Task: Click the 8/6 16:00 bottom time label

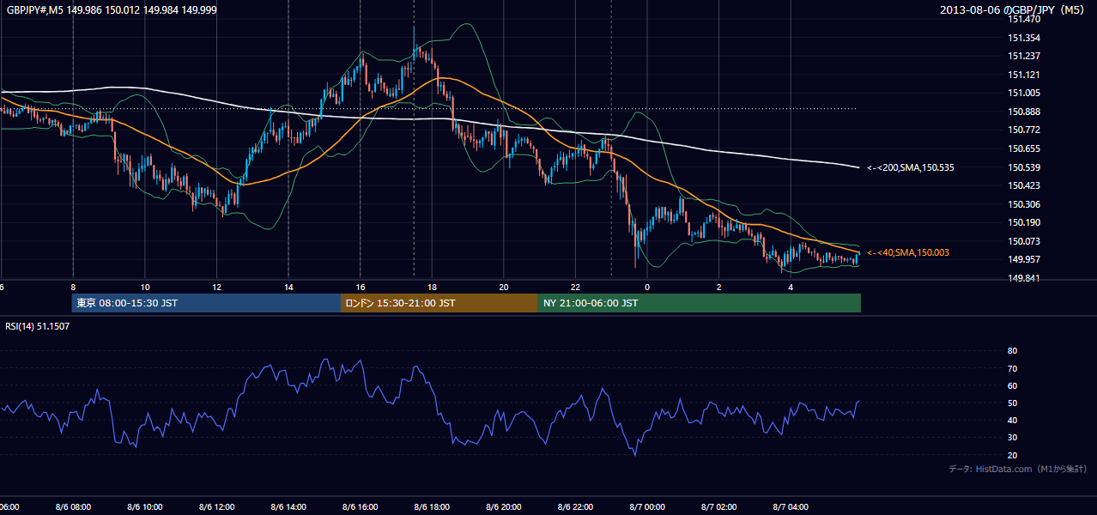Action: pos(361,507)
